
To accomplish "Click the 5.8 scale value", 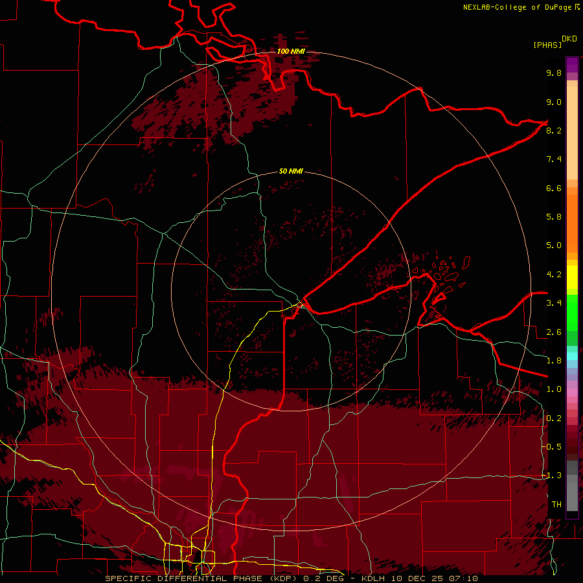I will 554,217.
